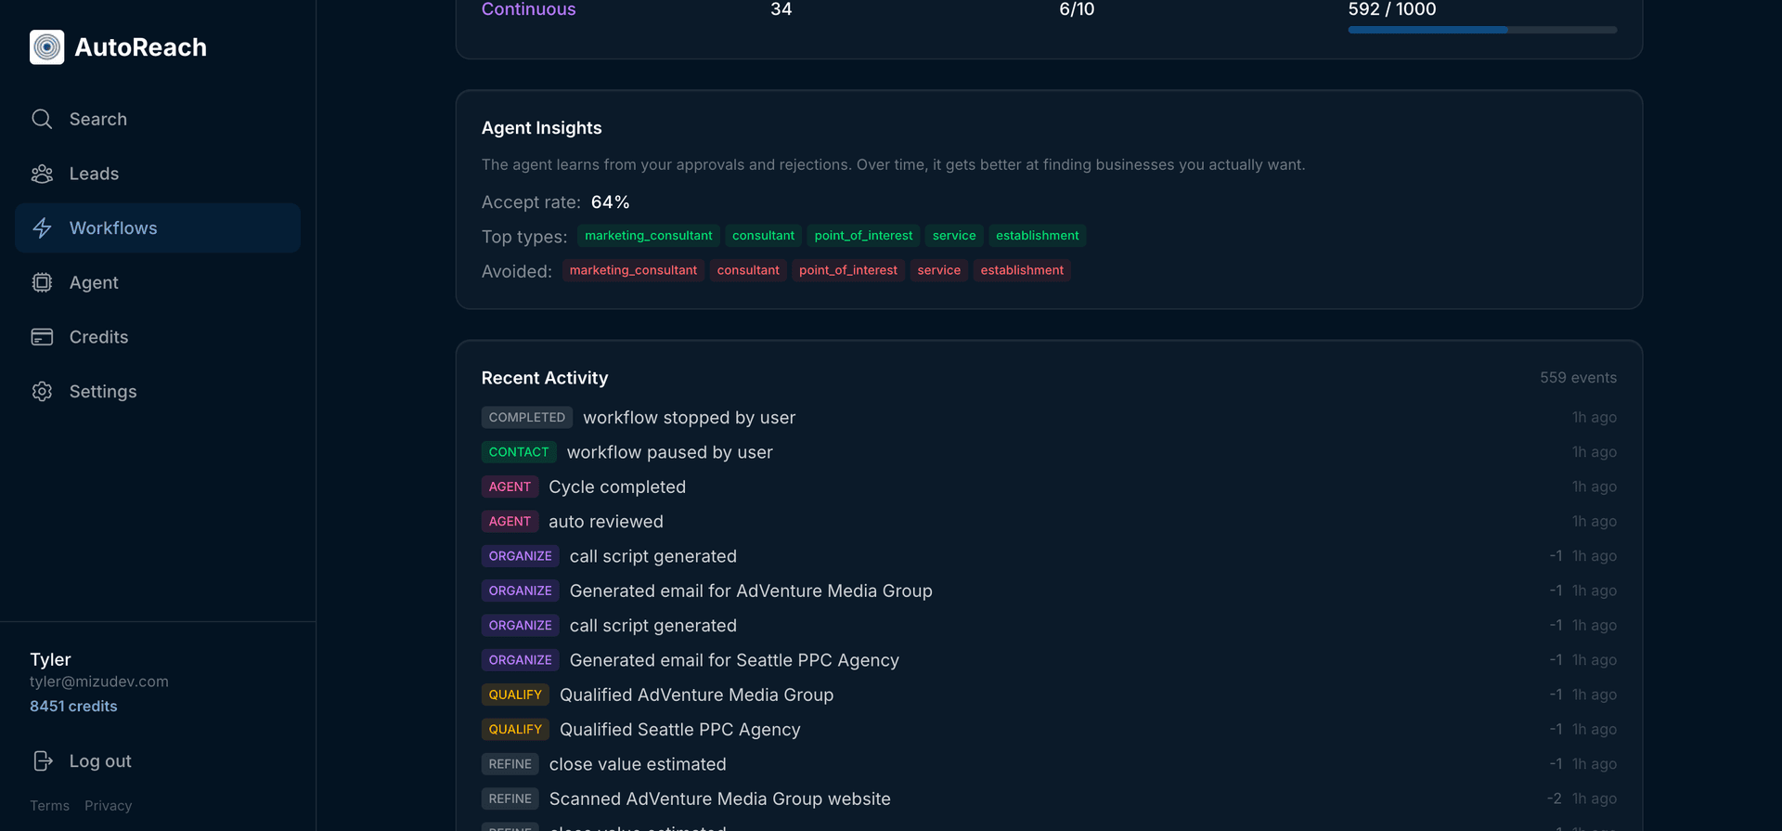Viewport: 1782px width, 831px height.
Task: Click green service top type tag
Action: point(954,236)
